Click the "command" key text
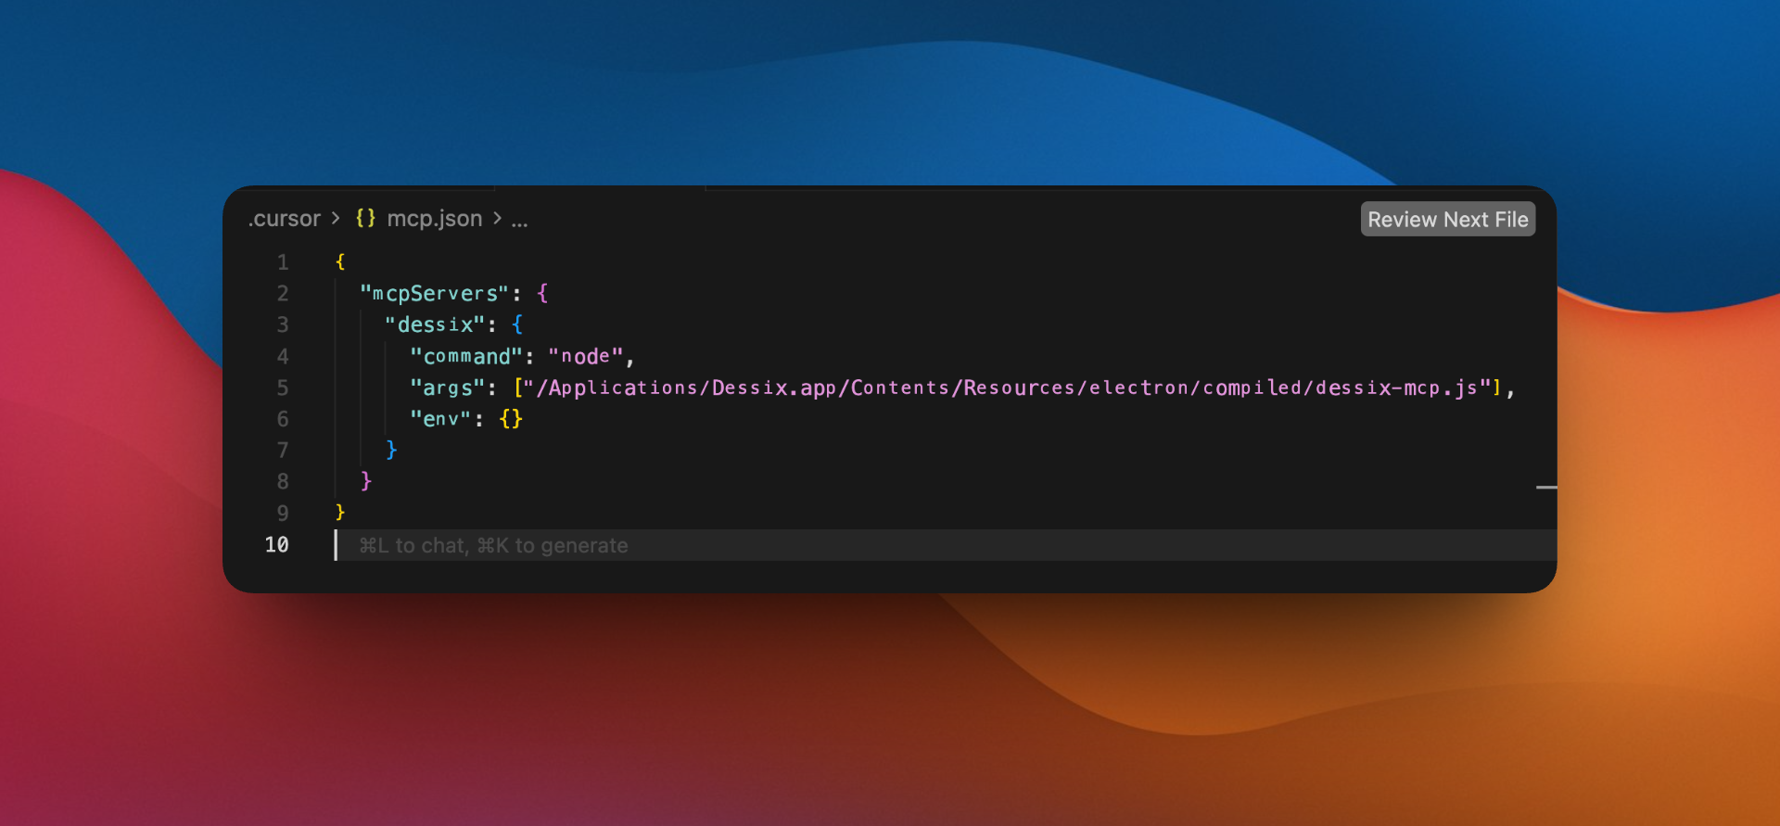The image size is (1780, 826). (466, 356)
